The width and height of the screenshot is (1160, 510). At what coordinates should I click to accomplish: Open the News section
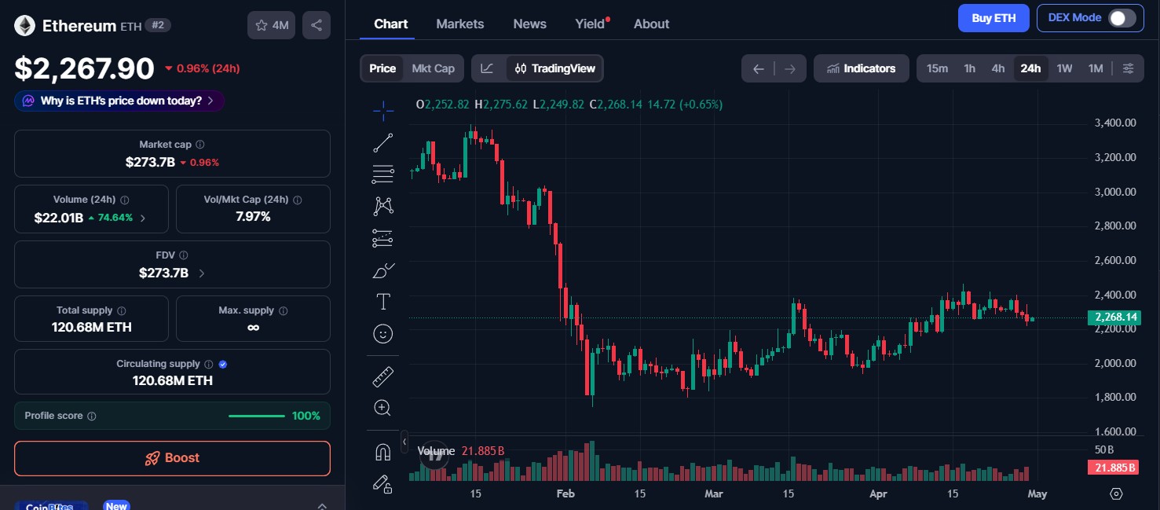pos(529,24)
